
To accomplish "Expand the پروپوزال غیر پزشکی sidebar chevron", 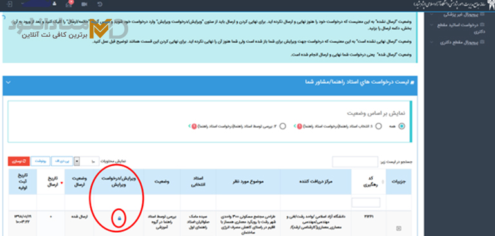I will point(432,15).
